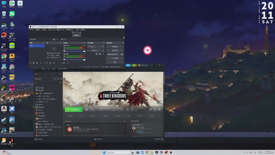Remove selected scene with OBS scenes trash icon
Viewport: 275px width, 155px height.
point(34,63)
